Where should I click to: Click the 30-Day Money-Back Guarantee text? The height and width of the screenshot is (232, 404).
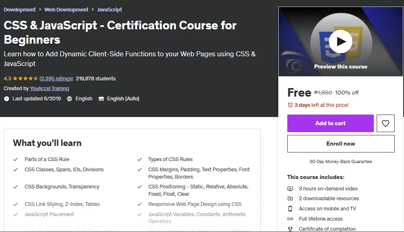coord(341,161)
